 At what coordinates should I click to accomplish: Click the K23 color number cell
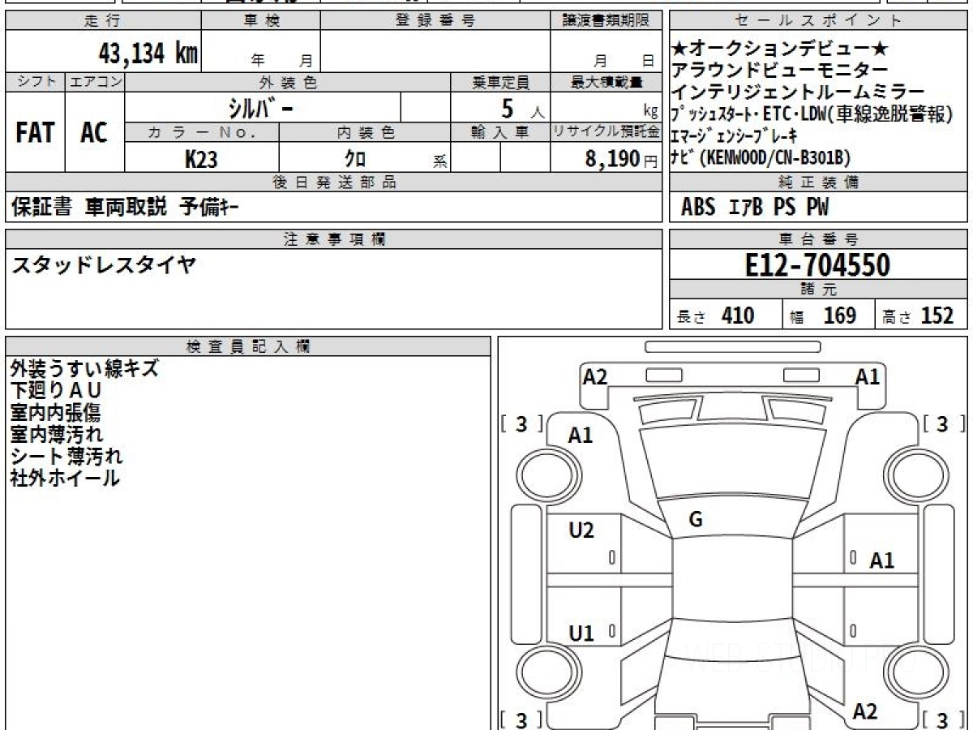tap(201, 159)
